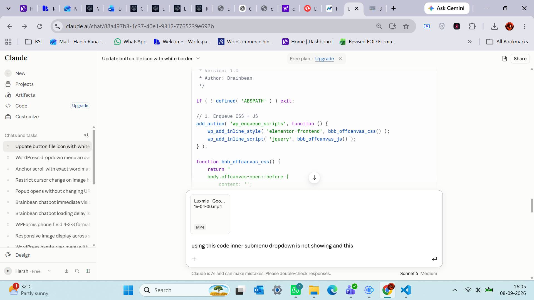Screen dimensions: 534x300
Task: Click the Share button
Action: tap(520, 59)
